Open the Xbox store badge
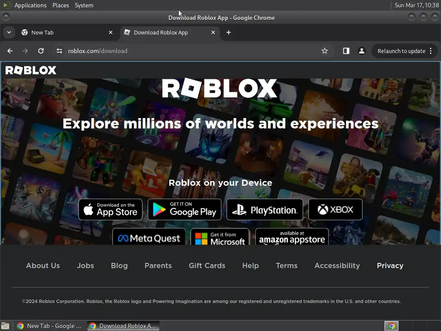441x331 pixels. pos(335,209)
